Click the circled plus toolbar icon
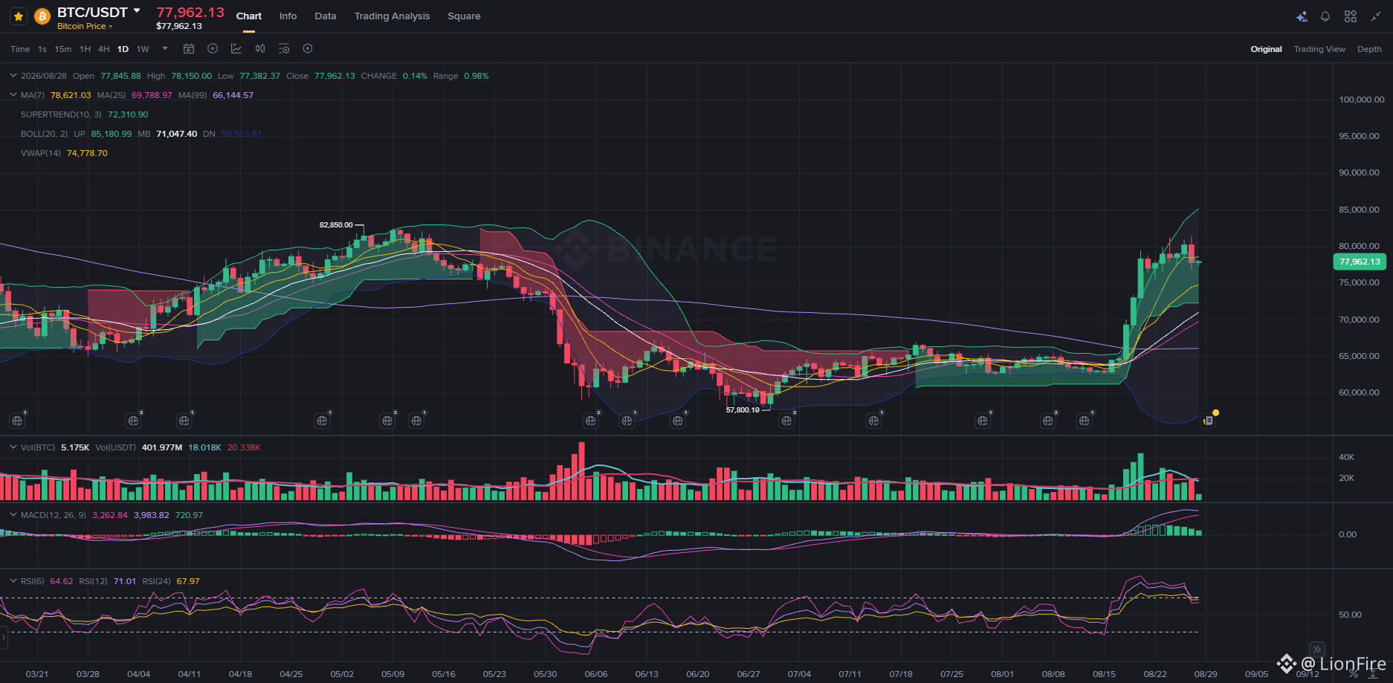Screen dimensions: 1393x683 (213, 49)
